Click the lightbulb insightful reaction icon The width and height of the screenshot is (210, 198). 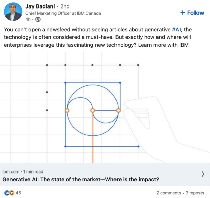[x=12, y=193]
